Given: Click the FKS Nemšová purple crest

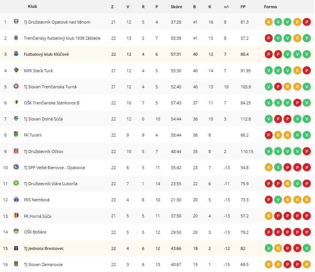Looking at the screenshot, I should click(x=16, y=199).
